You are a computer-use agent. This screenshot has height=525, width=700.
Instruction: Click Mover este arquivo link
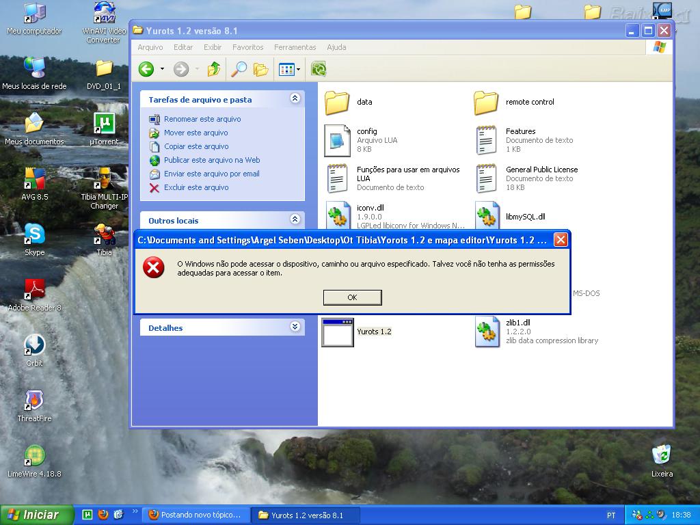(196, 133)
